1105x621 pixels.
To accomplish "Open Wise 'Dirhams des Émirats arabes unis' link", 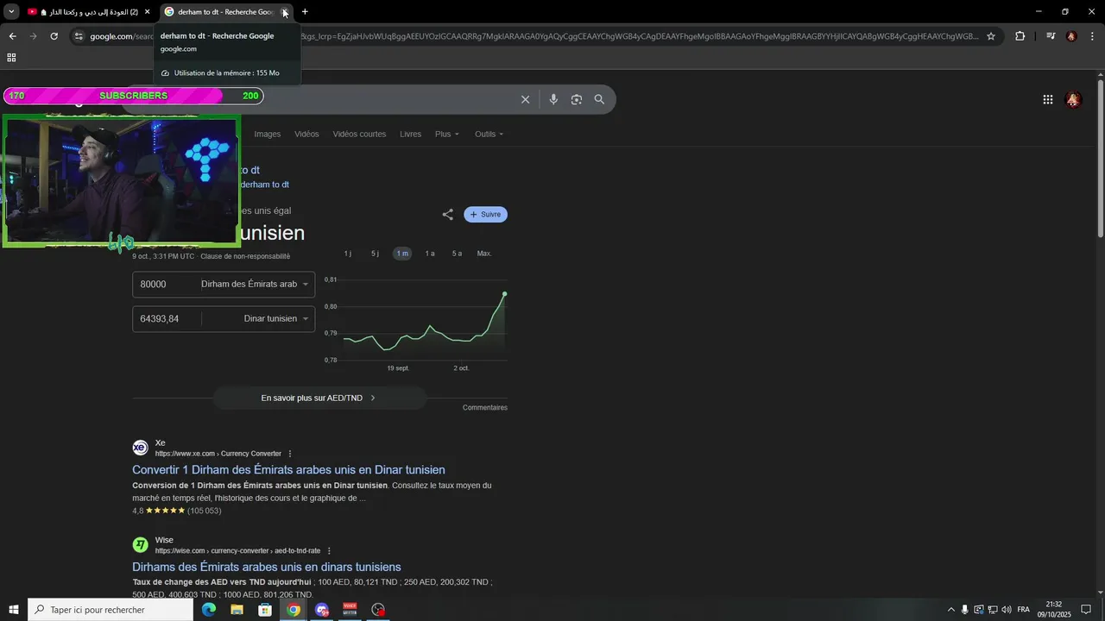I will tap(267, 567).
